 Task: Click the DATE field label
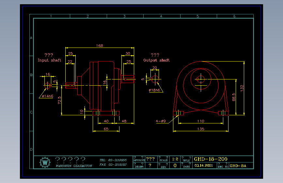point(186,167)
